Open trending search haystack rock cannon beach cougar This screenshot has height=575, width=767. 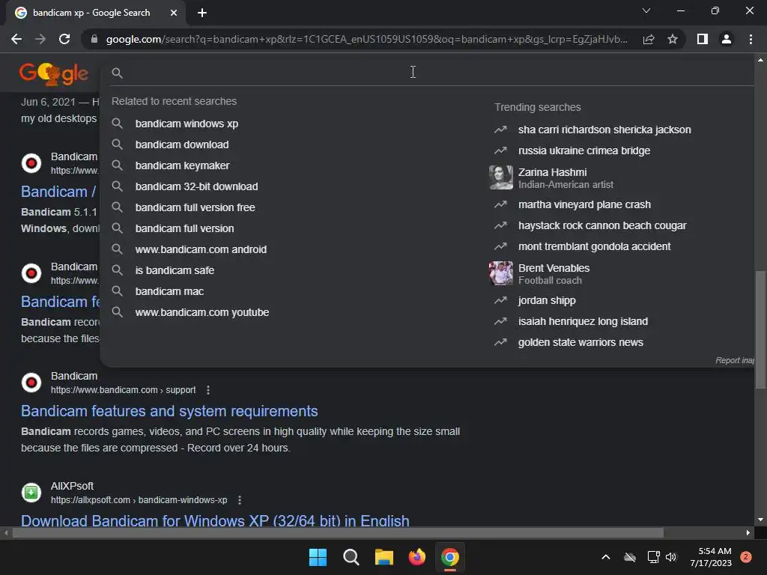[x=601, y=226]
